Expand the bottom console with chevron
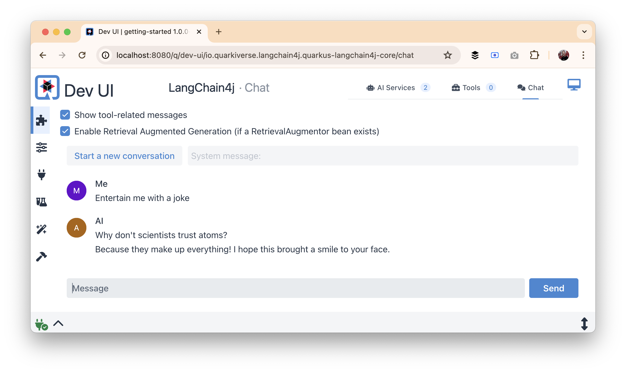Viewport: 626px width, 373px height. (x=58, y=324)
